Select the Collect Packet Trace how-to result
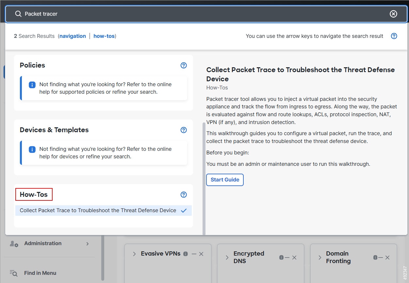409x283 pixels. coord(98,211)
